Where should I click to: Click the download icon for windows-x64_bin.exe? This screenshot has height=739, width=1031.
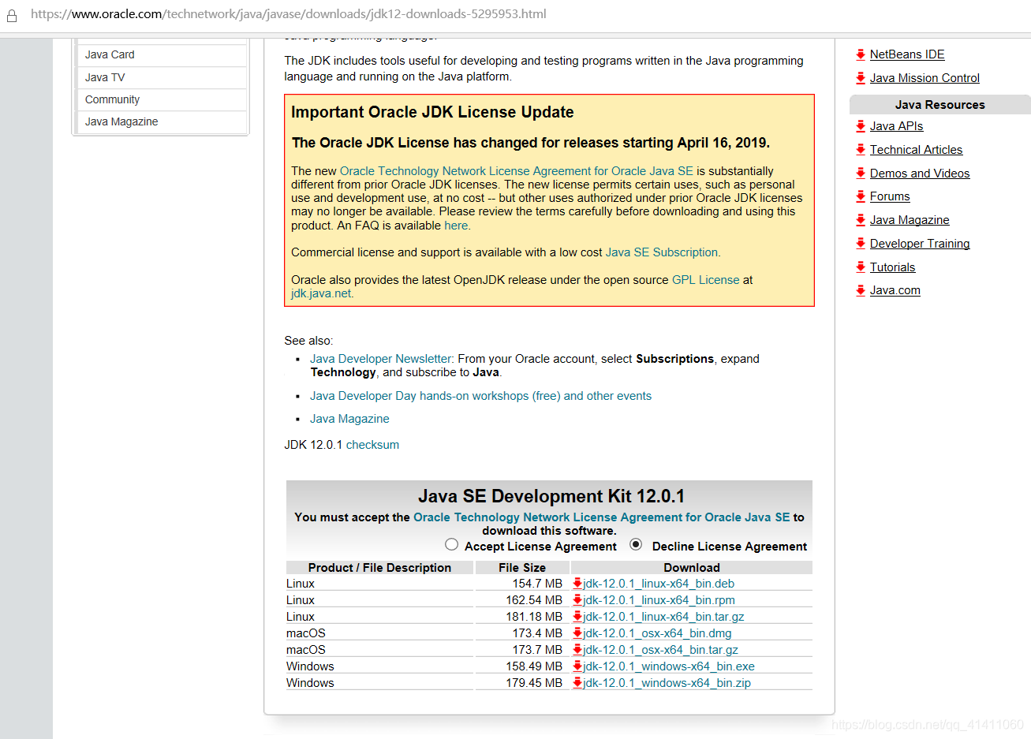577,666
